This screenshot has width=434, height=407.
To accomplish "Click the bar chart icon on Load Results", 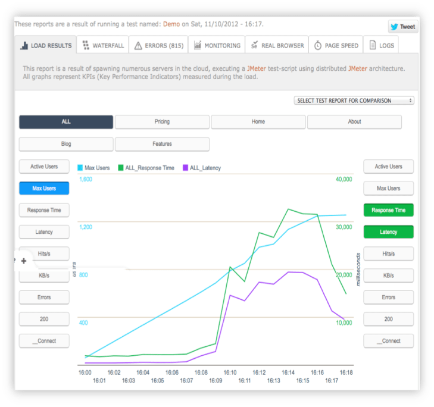I will pyautogui.click(x=24, y=46).
